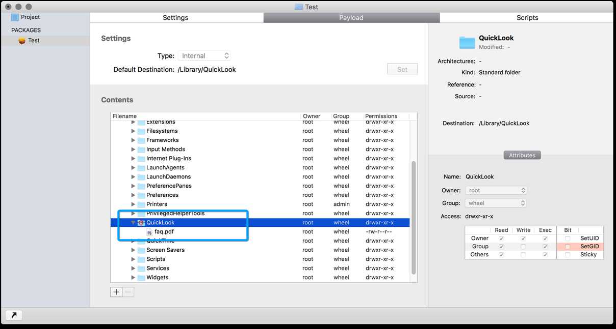Open the Owner root dropdown
This screenshot has width=616, height=329.
coord(496,190)
